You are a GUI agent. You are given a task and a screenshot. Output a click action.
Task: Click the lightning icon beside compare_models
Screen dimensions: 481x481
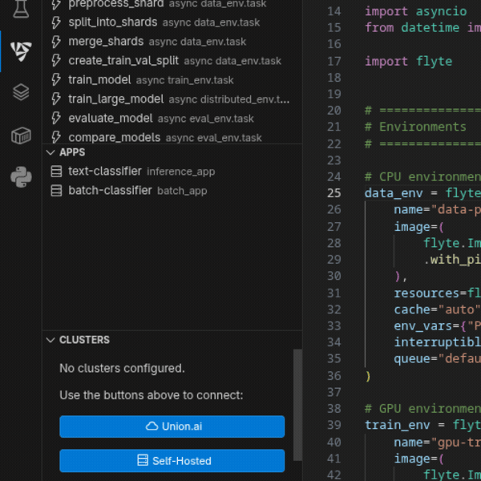[56, 137]
